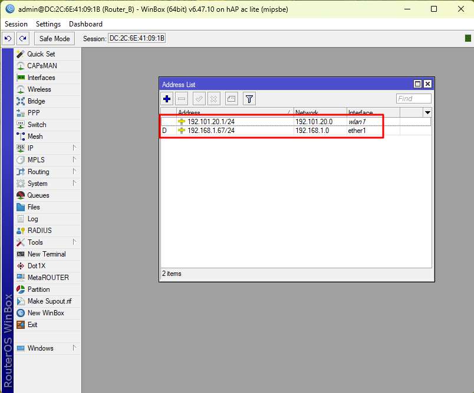Click the filter funnel icon in Address List
The image size is (474, 393).
[249, 99]
